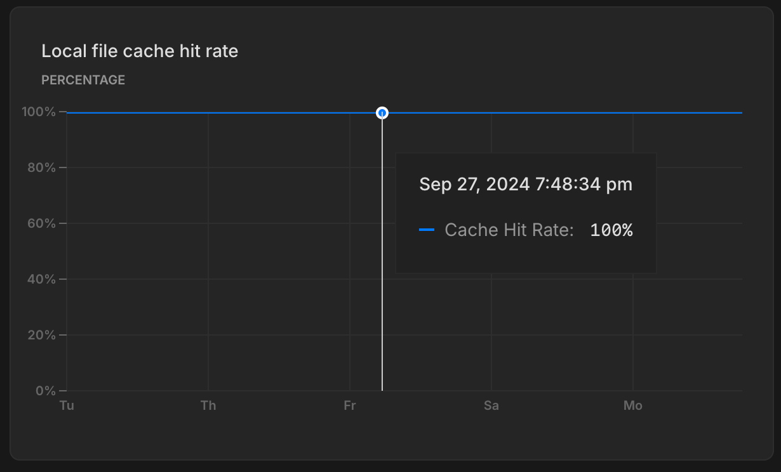
Task: Click the Fr x-axis day label
Action: [x=350, y=405]
